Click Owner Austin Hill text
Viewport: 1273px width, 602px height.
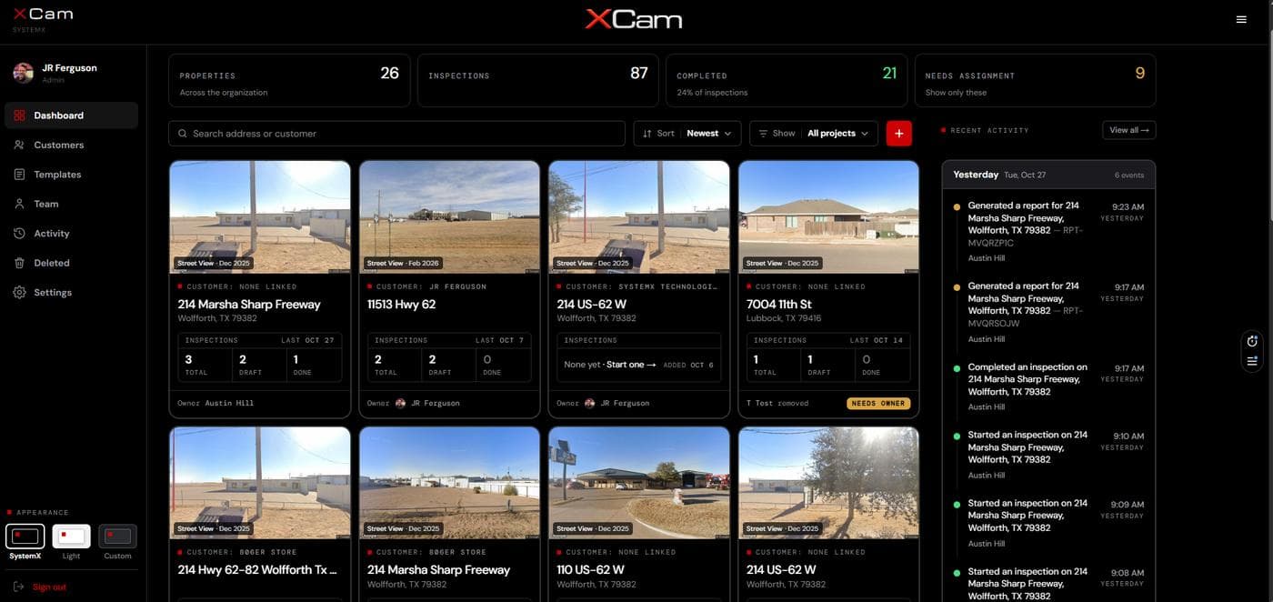tap(216, 403)
